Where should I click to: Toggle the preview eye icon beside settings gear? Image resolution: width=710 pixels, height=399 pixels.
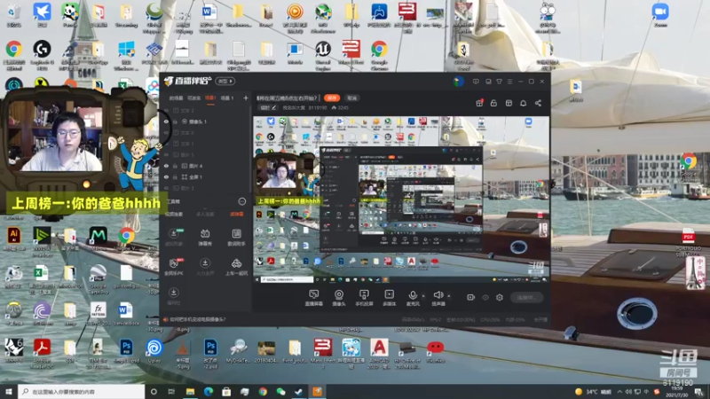[485, 297]
